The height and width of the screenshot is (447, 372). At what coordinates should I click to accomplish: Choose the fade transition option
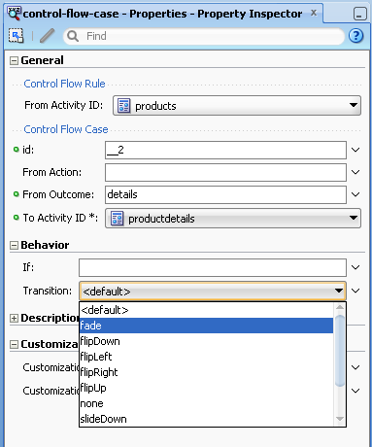tap(206, 326)
